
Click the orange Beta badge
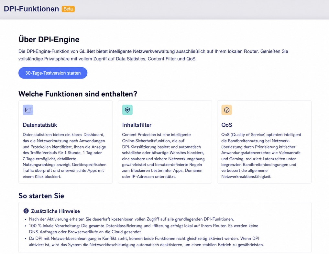point(68,9)
